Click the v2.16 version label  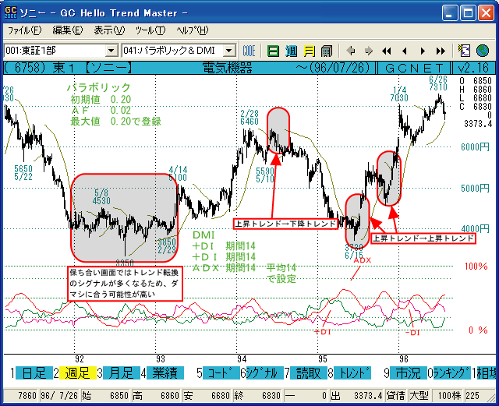pos(473,68)
